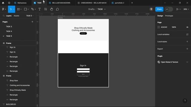Click the 100% opacity field

(x=174, y=27)
